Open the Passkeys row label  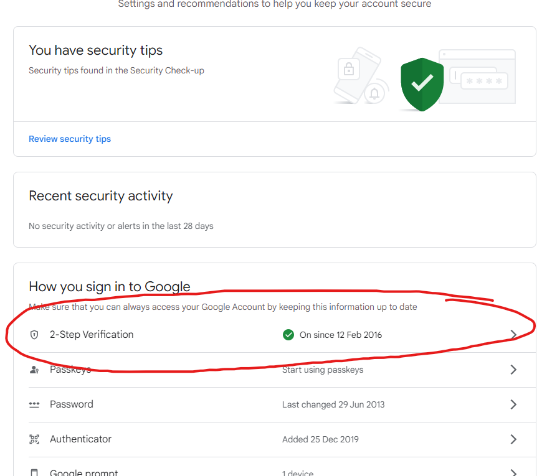70,370
